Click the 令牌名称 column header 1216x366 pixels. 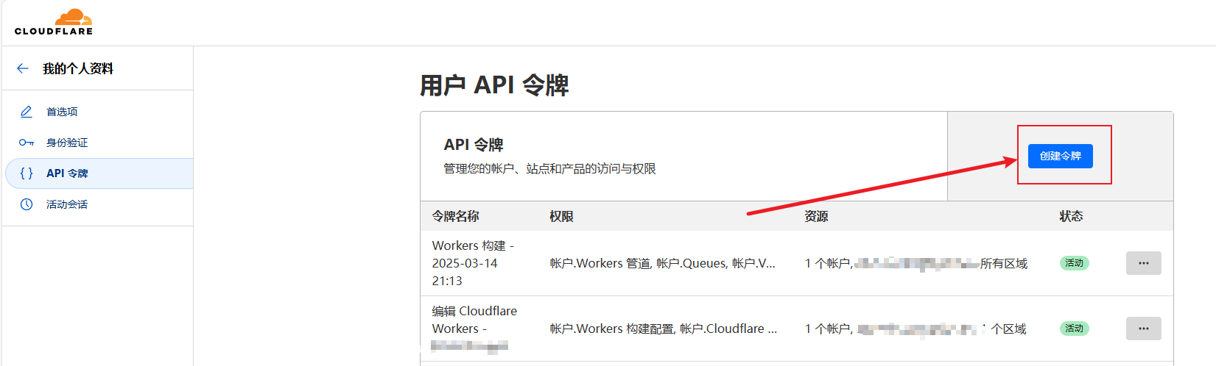[x=455, y=216]
